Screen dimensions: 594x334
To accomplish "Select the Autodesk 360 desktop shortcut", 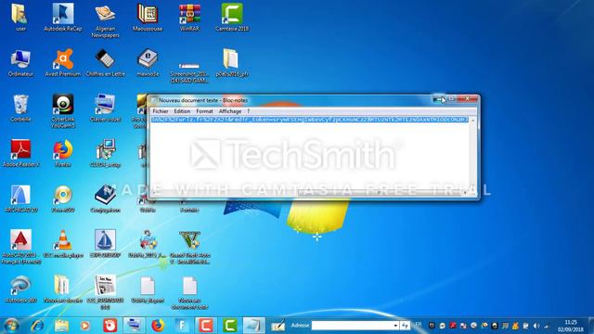I will pyautogui.click(x=20, y=289).
